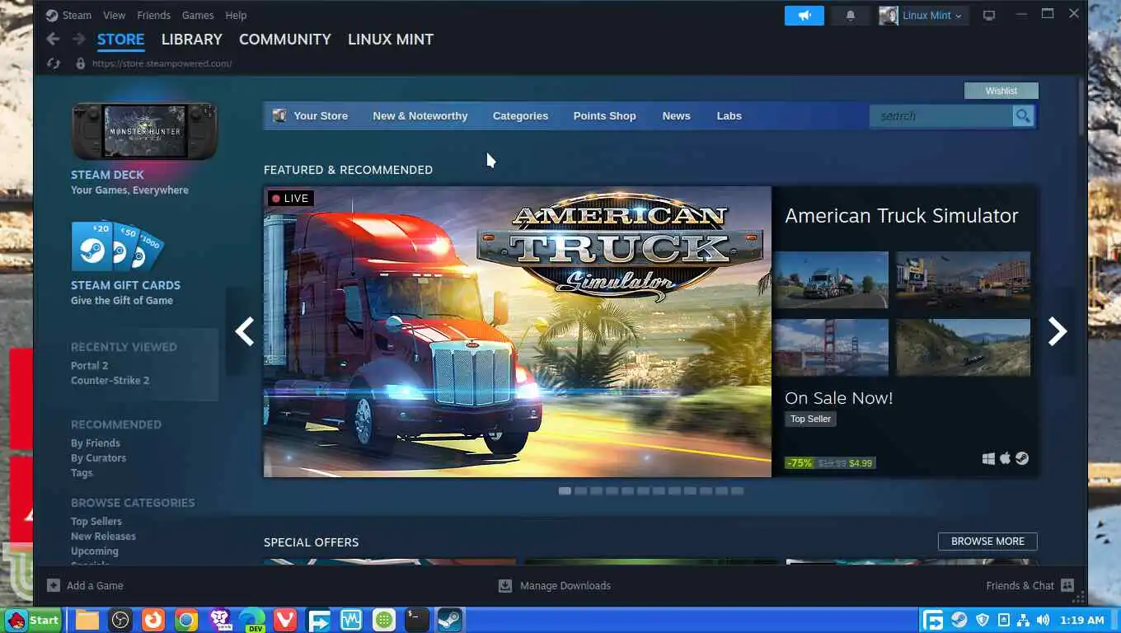
Task: Open the Steam menu
Action: 77,15
